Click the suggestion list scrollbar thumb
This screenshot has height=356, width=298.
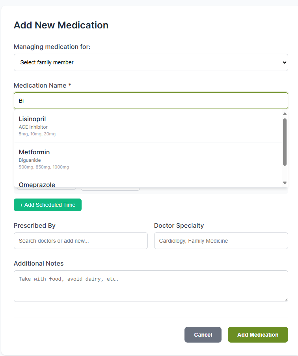(x=285, y=142)
